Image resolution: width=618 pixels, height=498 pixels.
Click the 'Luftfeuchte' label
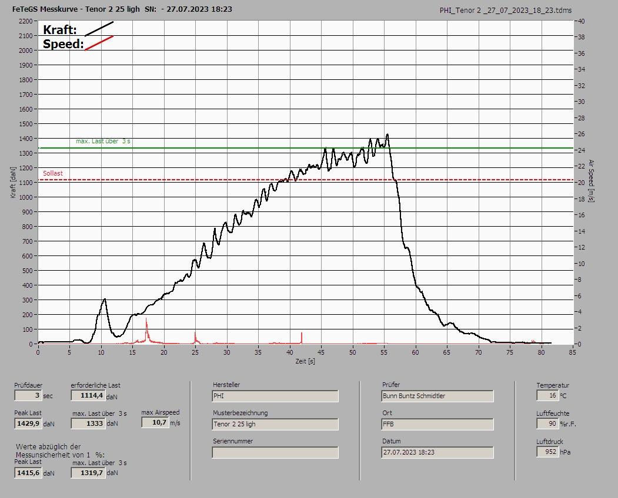click(553, 413)
